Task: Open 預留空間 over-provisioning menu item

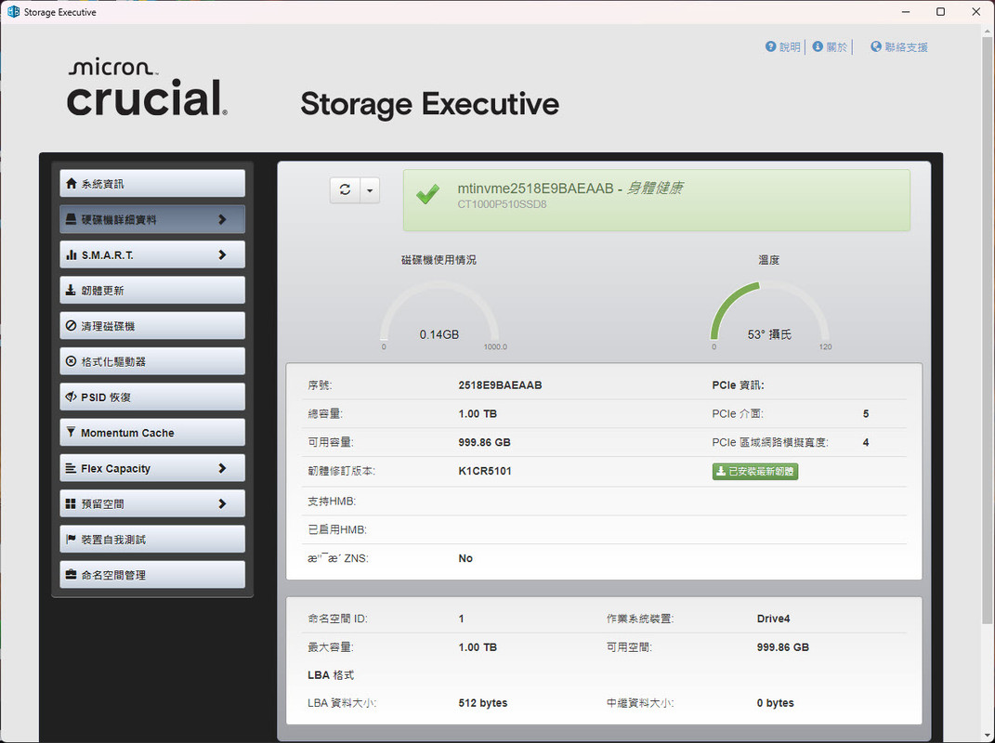Action: [152, 503]
